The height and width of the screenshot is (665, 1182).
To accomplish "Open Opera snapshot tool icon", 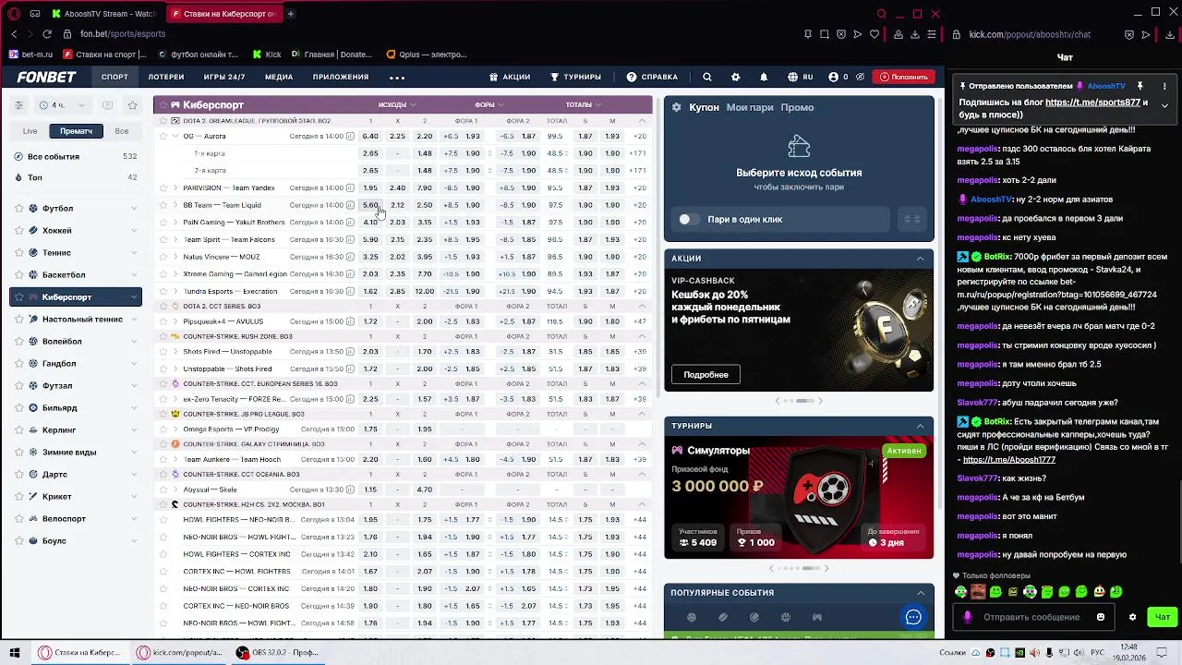I will point(825,34).
